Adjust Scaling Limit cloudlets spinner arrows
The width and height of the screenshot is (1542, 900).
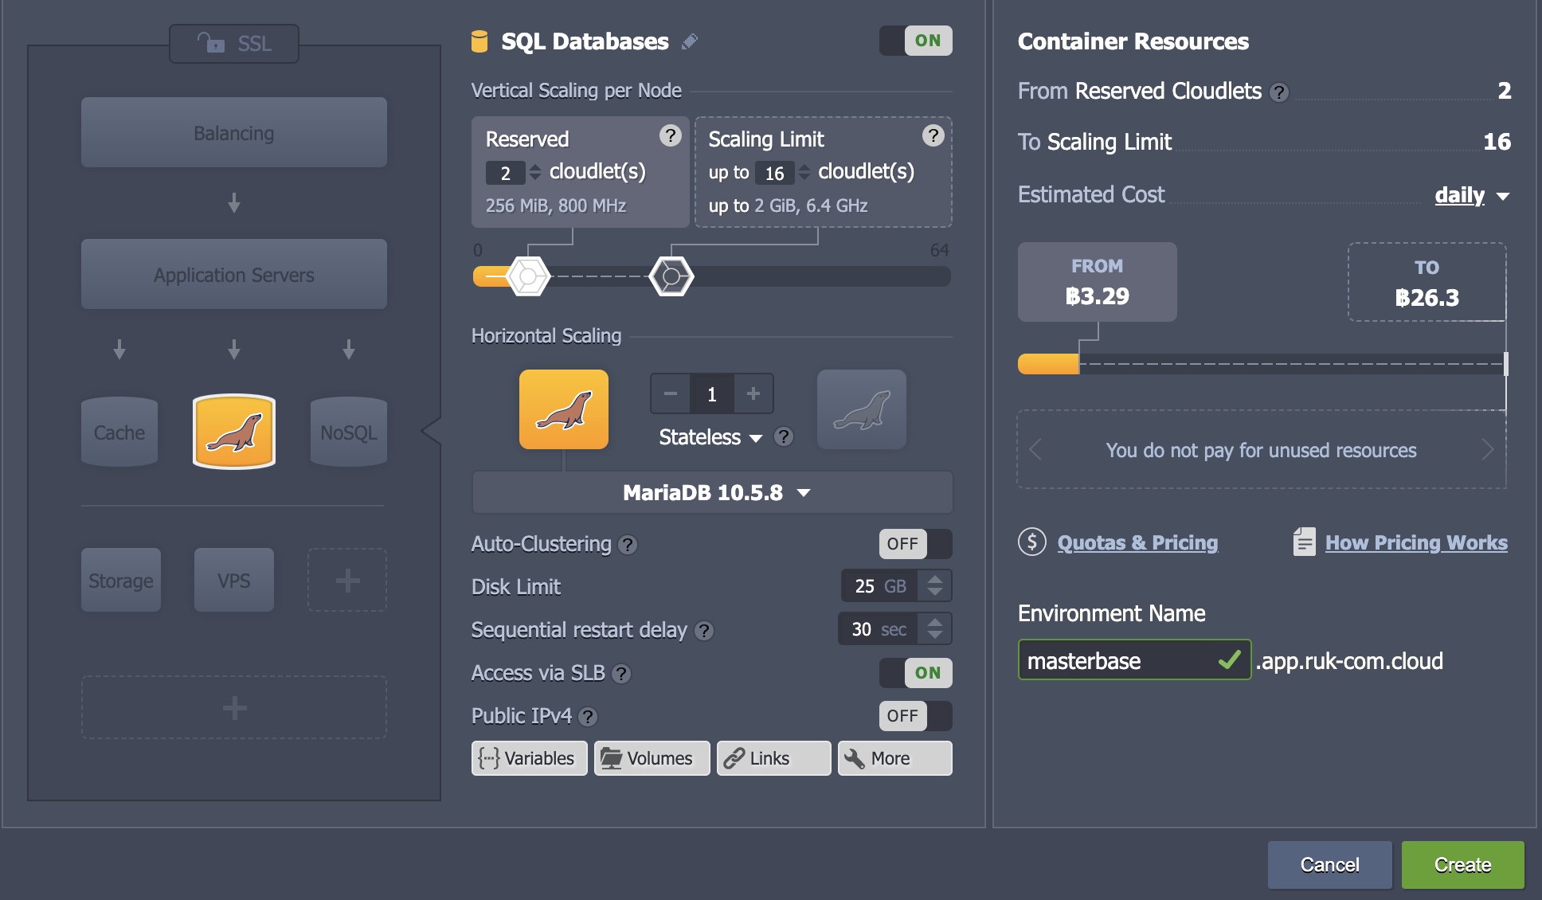coord(804,172)
